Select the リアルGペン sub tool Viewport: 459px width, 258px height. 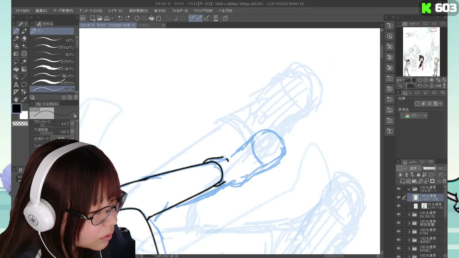52,47
